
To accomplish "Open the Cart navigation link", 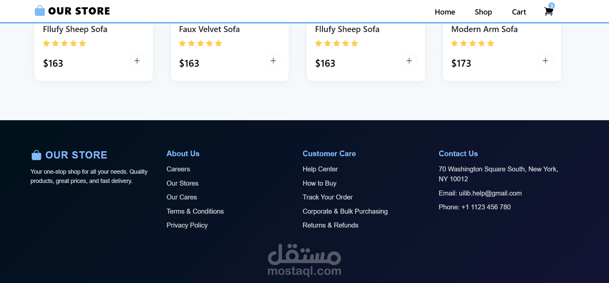I will pos(519,12).
